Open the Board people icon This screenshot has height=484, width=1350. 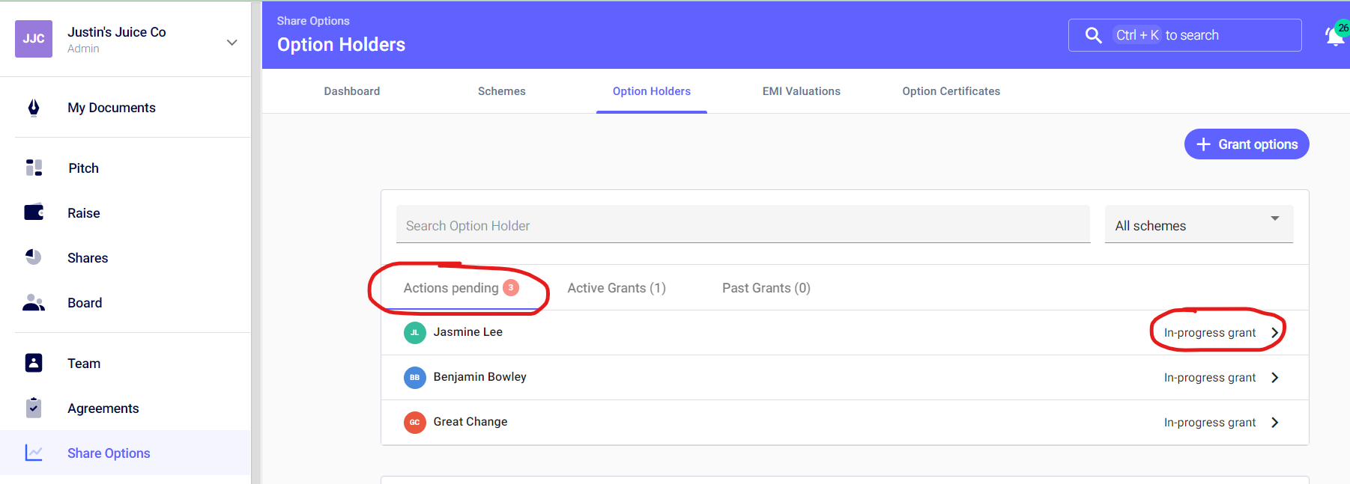pos(34,302)
